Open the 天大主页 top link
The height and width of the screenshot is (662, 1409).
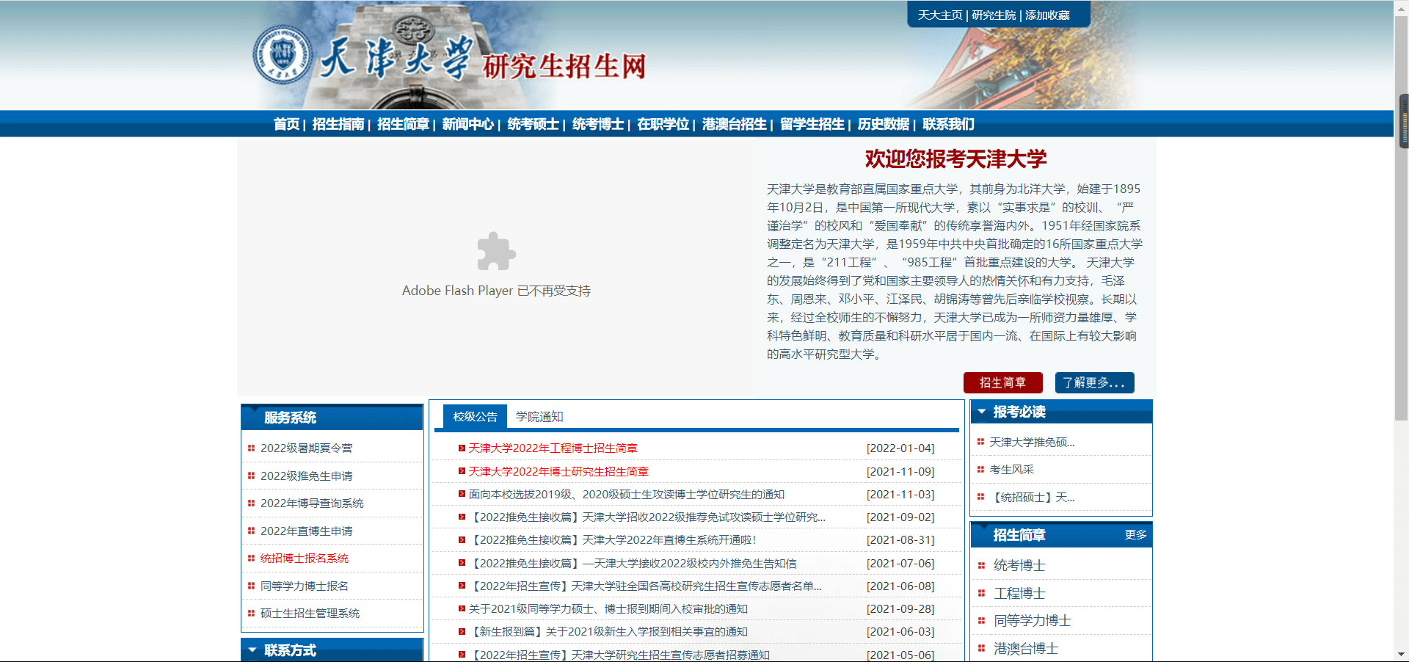pyautogui.click(x=939, y=15)
